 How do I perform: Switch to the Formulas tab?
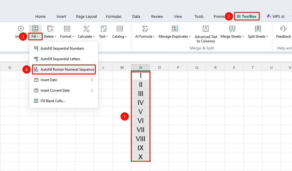pyautogui.click(x=114, y=17)
